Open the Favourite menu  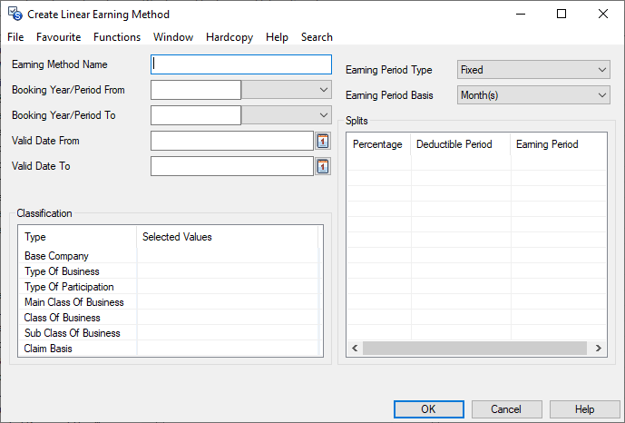click(59, 37)
